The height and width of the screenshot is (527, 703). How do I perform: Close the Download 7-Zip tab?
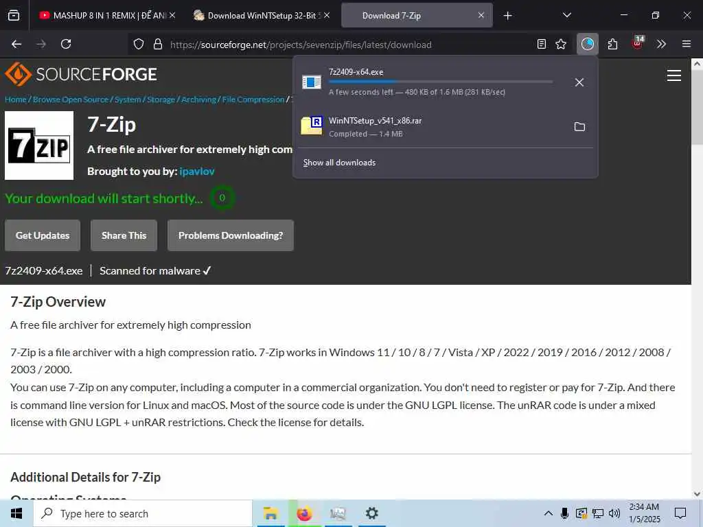(481, 15)
